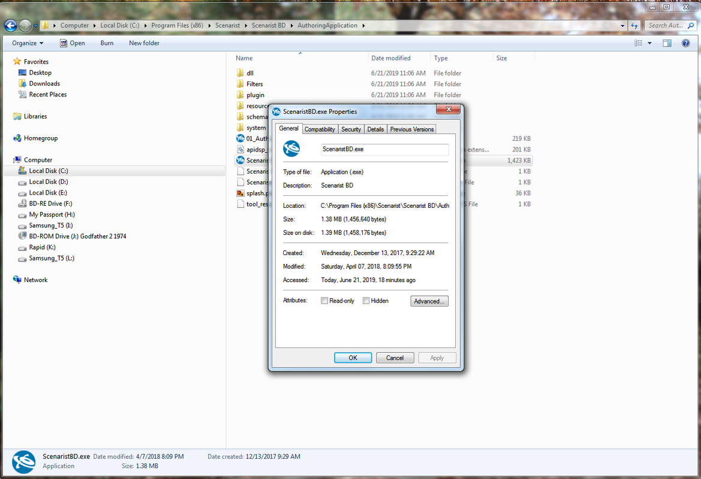This screenshot has width=701, height=479.
Task: Click the forward navigation arrow
Action: pyautogui.click(x=25, y=25)
